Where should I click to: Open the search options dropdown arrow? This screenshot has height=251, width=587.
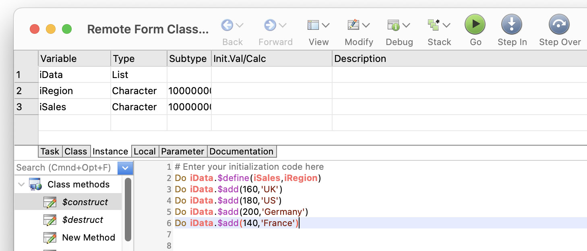125,168
